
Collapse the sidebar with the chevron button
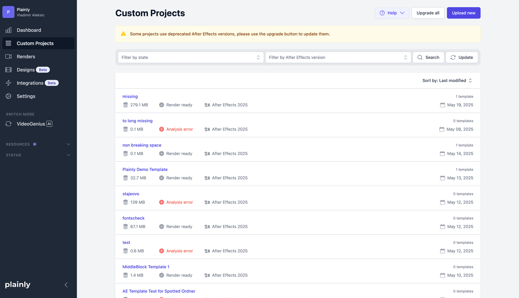click(x=66, y=285)
